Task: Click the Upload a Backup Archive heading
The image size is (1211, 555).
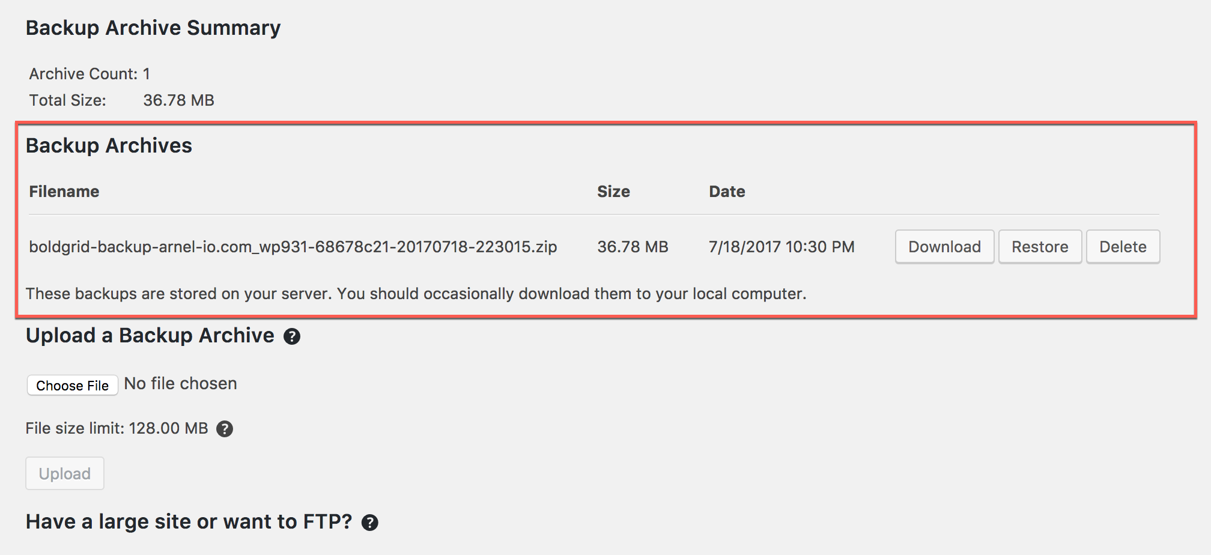Action: [x=150, y=336]
